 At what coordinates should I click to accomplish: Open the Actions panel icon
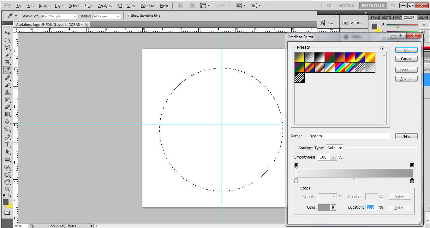click(354, 23)
